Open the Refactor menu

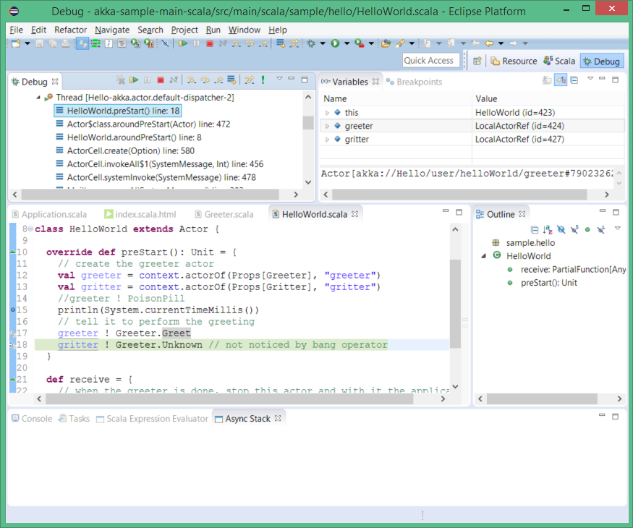click(70, 30)
